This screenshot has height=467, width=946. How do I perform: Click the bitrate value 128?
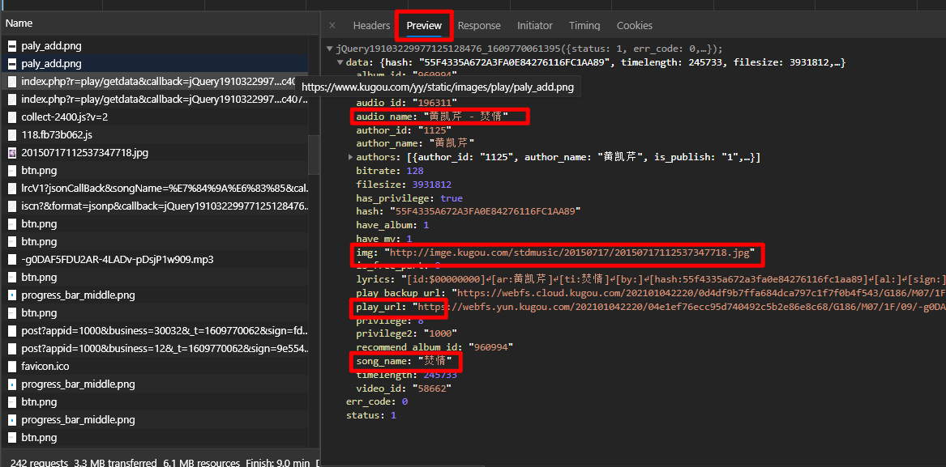click(416, 171)
